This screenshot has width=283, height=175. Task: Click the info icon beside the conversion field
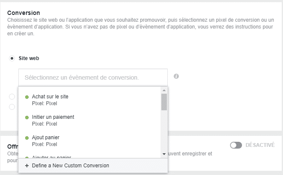coord(176,77)
